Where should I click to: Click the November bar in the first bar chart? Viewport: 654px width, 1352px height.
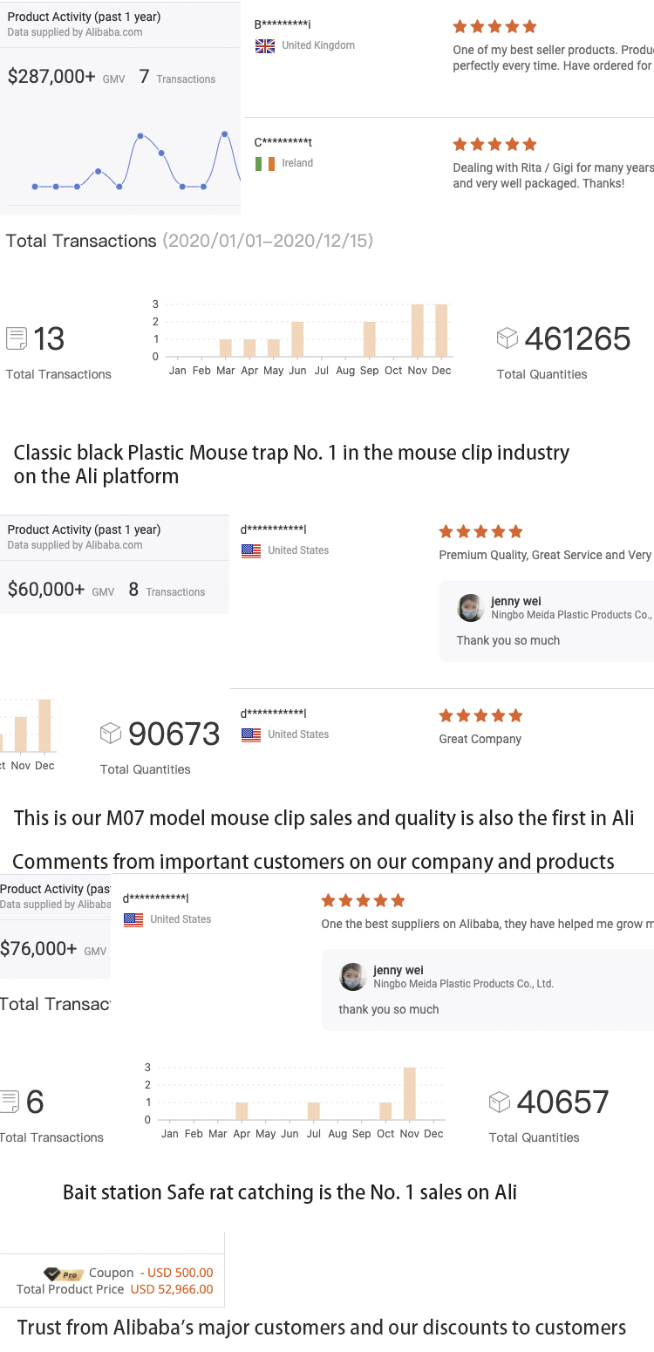click(418, 331)
